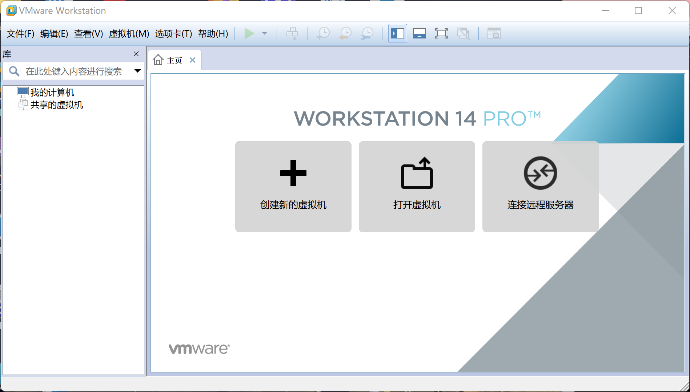The height and width of the screenshot is (392, 690).
Task: Open the 查看(V) menu
Action: (x=88, y=34)
